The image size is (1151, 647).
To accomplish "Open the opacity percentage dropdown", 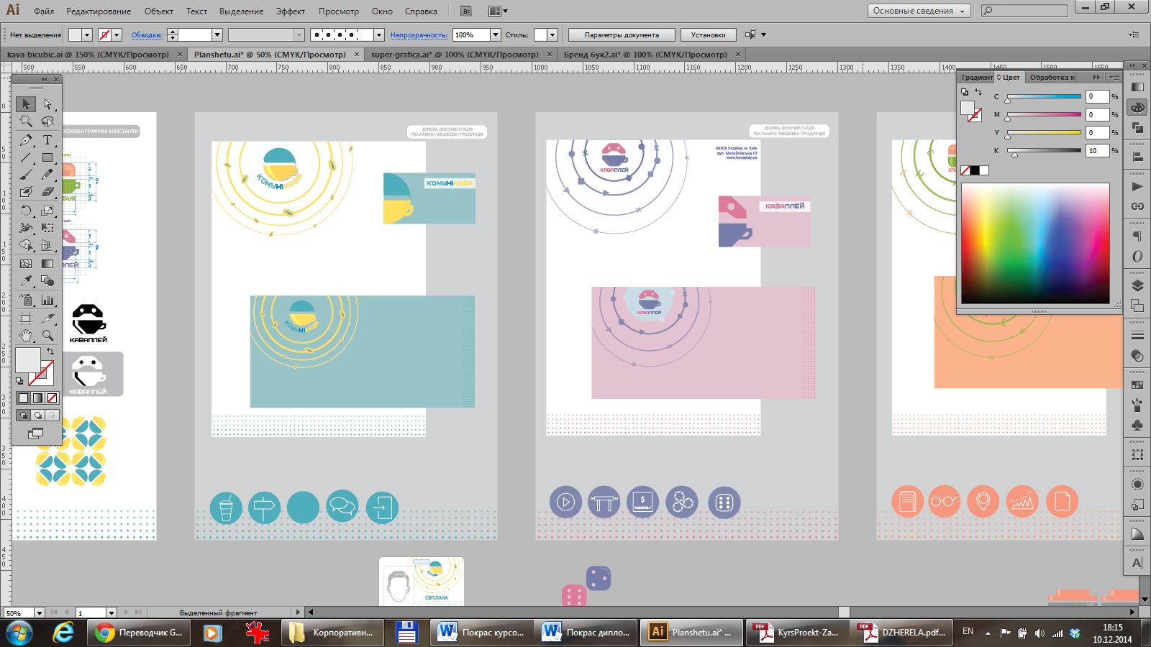I will click(x=495, y=35).
